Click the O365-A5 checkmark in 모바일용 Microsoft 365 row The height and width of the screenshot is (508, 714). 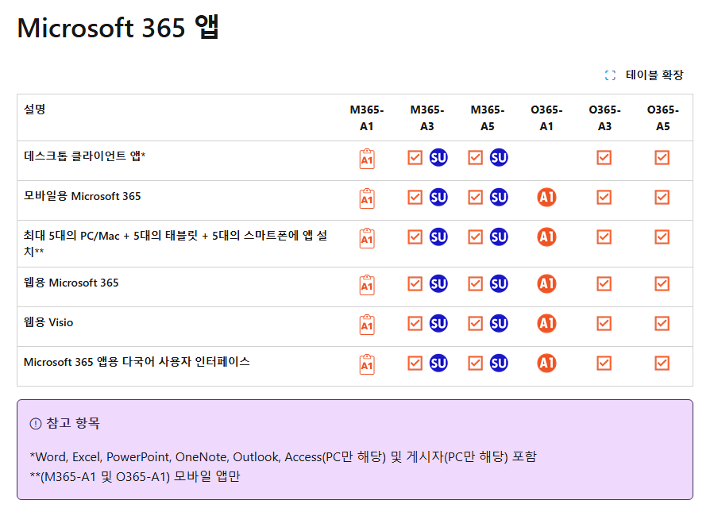tap(662, 197)
